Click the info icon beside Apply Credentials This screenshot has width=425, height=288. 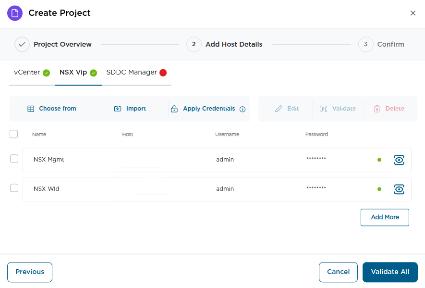click(242, 109)
